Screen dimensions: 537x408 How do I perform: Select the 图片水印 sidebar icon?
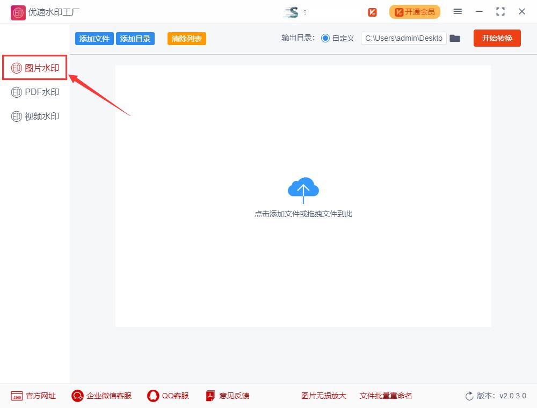16,67
